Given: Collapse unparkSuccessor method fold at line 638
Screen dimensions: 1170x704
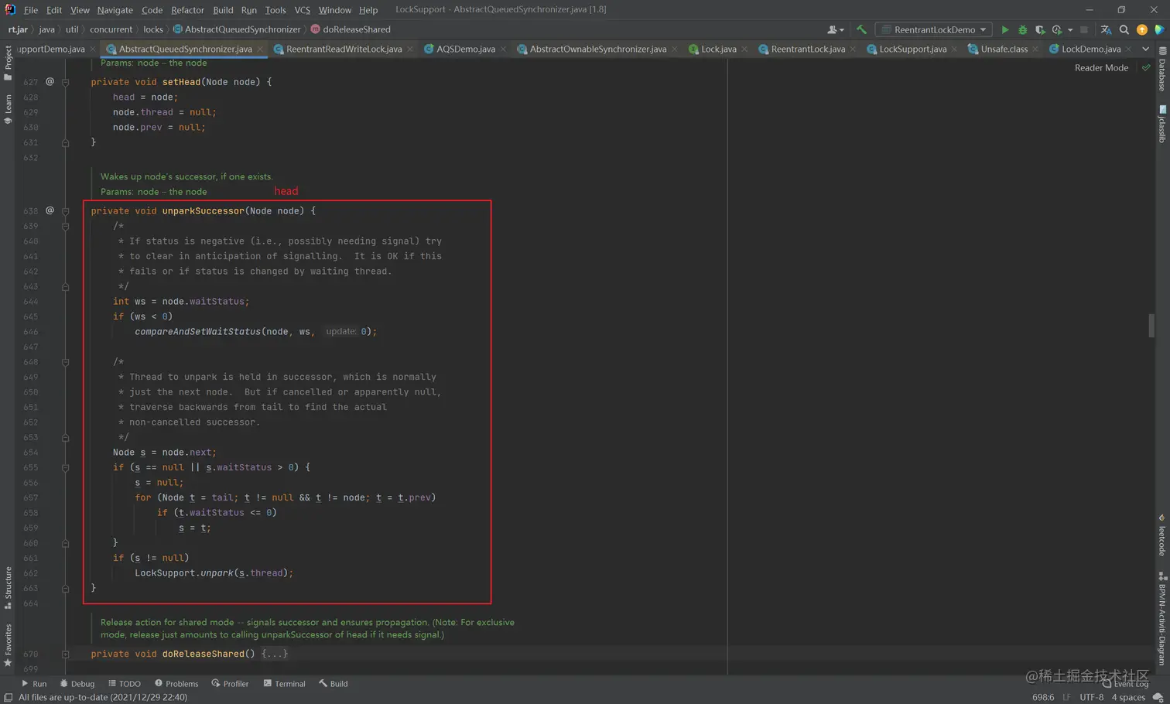Looking at the screenshot, I should (66, 211).
